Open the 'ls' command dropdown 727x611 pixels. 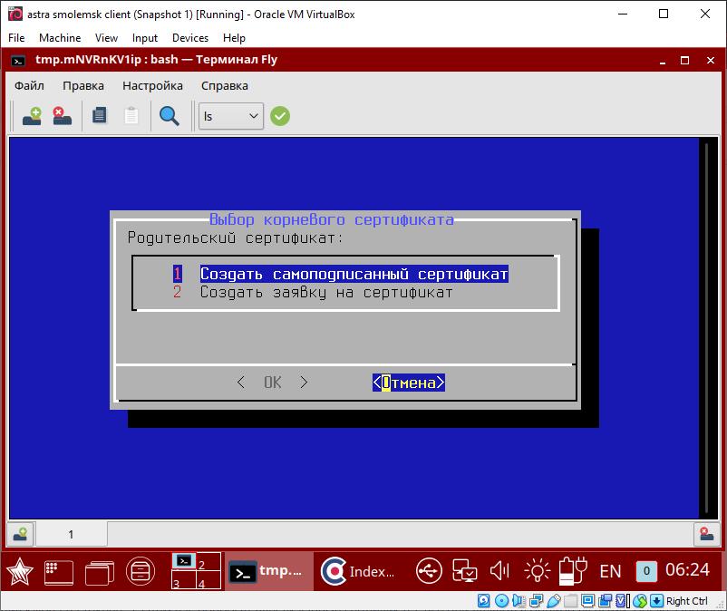pyautogui.click(x=231, y=116)
